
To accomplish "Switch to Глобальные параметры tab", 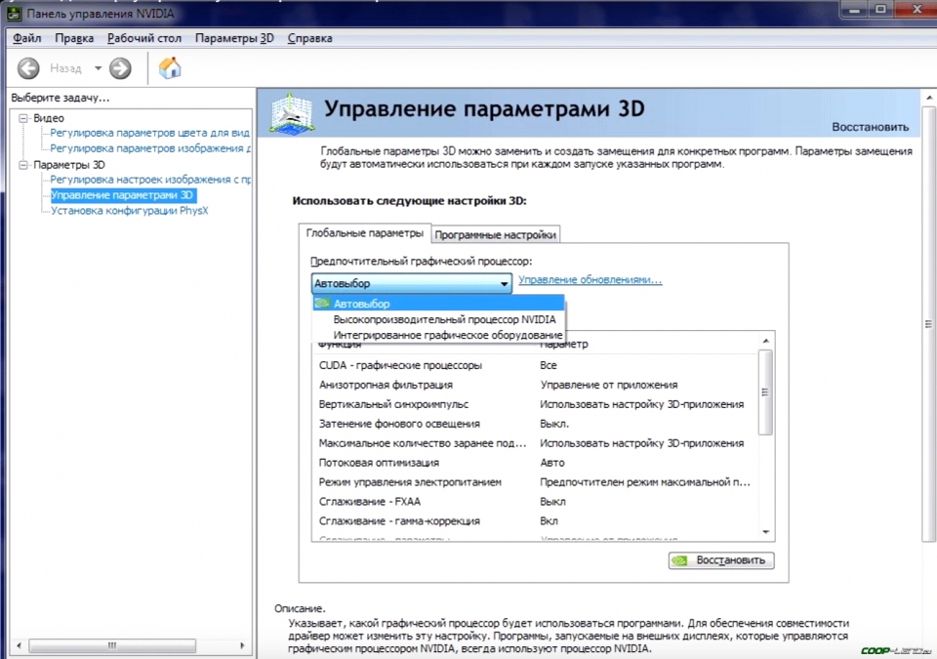I will [x=364, y=232].
